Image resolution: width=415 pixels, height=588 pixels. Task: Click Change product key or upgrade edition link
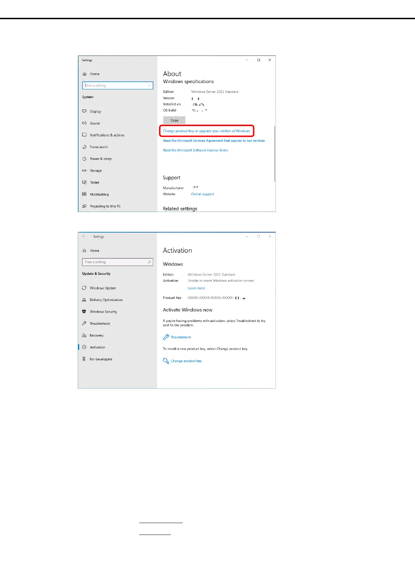tap(207, 131)
